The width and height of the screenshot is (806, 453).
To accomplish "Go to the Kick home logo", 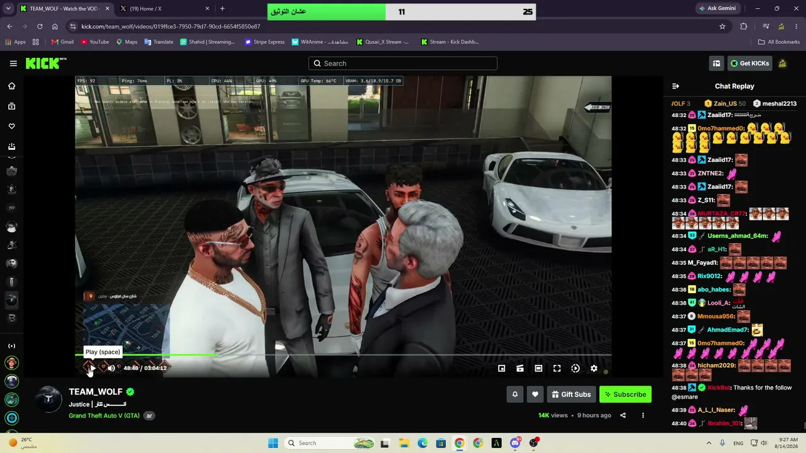I will pos(45,64).
